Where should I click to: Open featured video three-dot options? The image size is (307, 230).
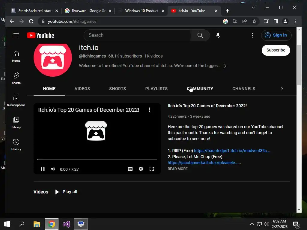150,110
